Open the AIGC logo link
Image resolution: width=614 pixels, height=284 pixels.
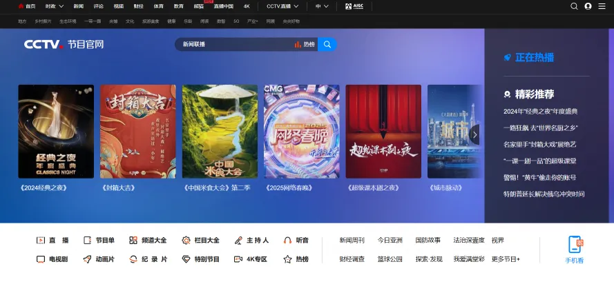(x=354, y=6)
